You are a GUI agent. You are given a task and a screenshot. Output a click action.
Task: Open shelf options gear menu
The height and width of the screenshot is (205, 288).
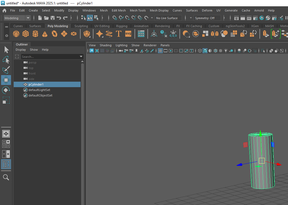coord(7,36)
